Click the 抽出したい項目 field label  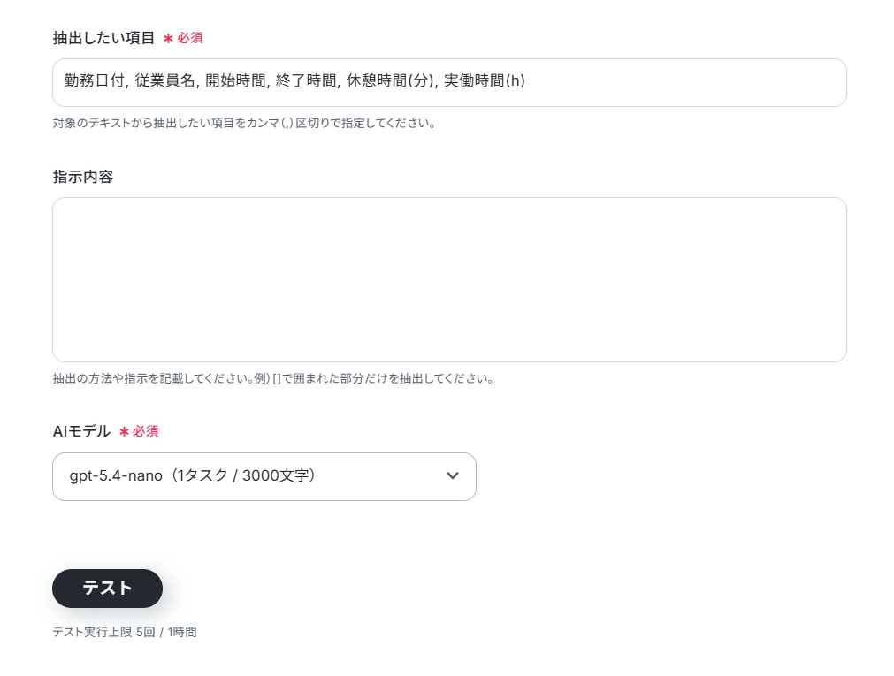coord(103,38)
